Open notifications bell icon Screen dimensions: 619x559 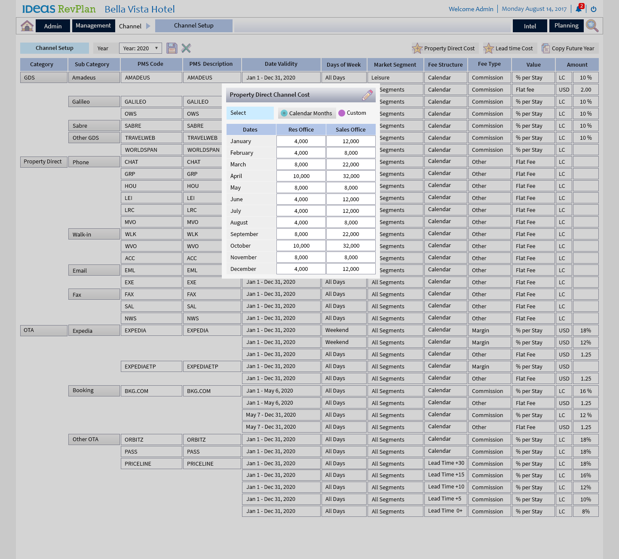coord(579,9)
